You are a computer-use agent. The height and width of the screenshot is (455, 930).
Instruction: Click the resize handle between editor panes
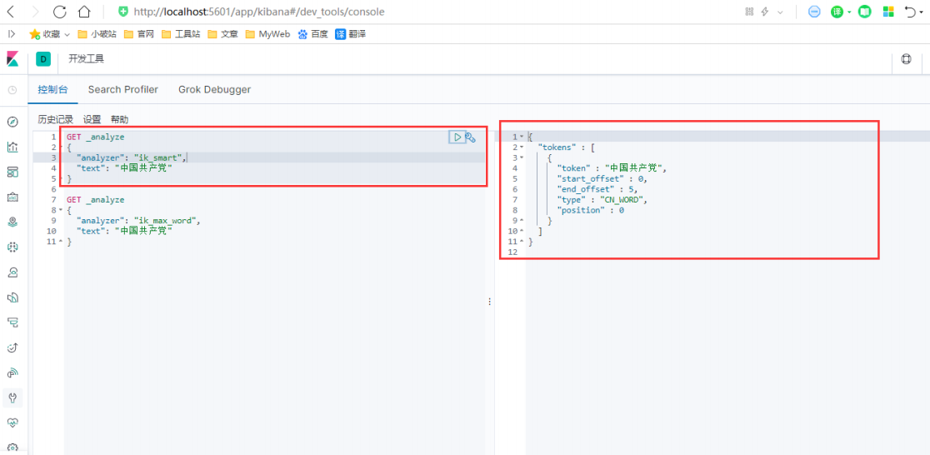click(489, 302)
